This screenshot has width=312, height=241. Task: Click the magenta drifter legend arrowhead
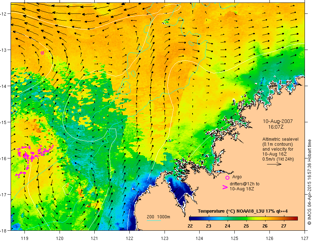(225, 187)
